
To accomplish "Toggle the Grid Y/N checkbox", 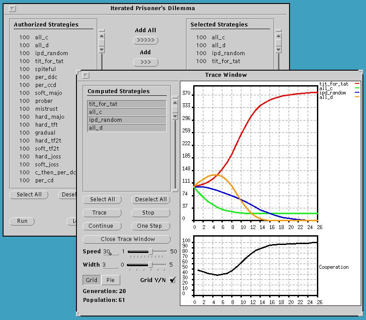I will 172,280.
